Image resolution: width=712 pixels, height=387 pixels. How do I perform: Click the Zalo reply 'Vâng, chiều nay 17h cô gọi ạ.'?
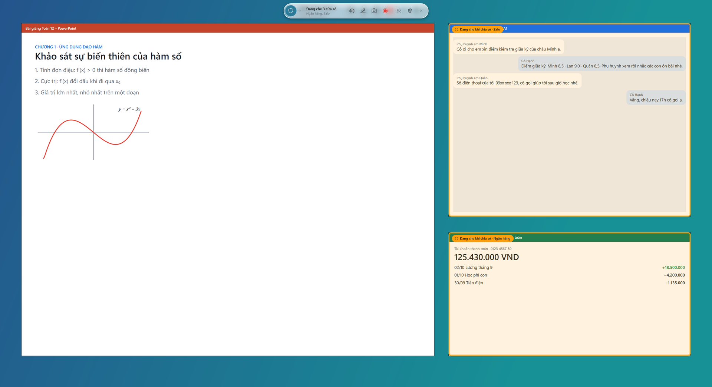click(656, 97)
